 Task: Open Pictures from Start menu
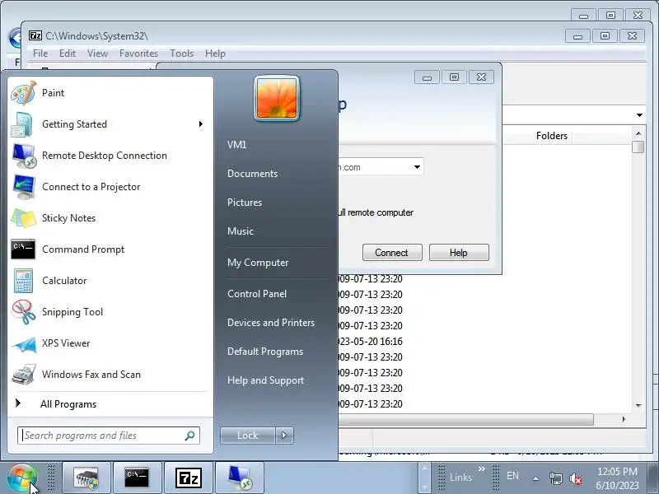click(245, 203)
